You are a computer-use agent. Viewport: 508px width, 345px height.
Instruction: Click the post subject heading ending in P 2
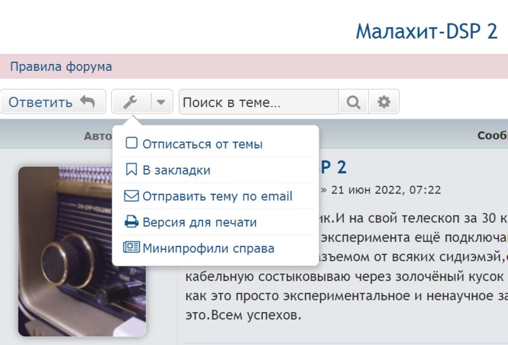[334, 167]
